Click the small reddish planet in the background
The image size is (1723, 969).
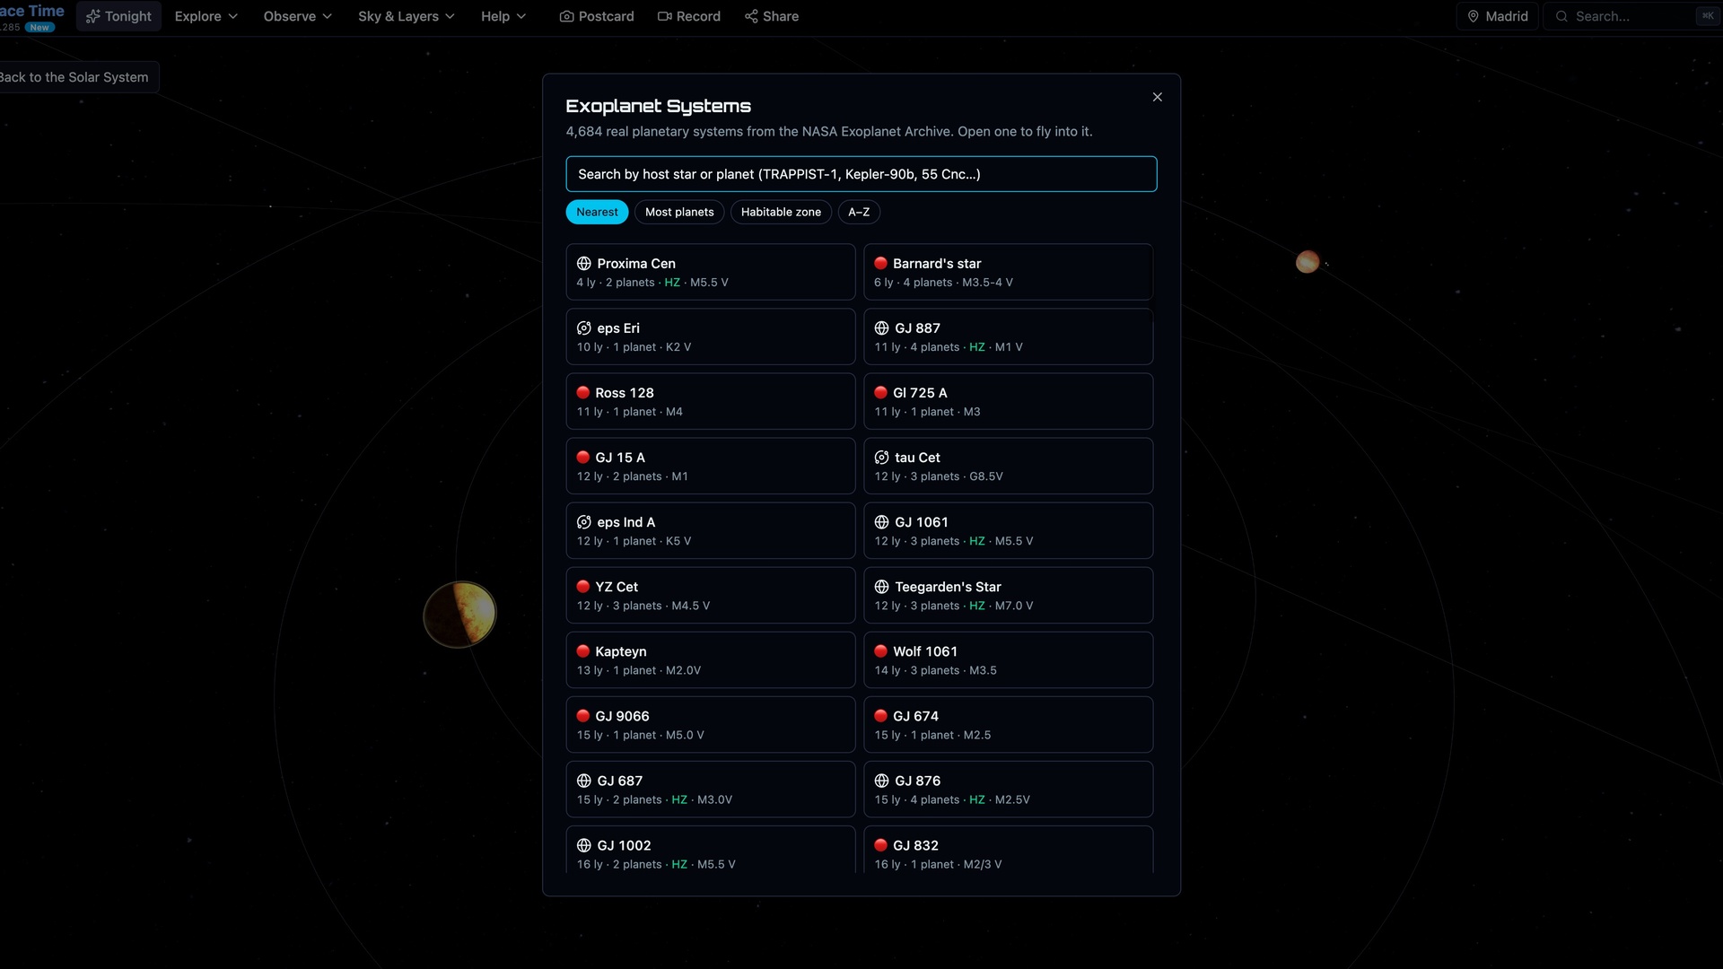1308,262
